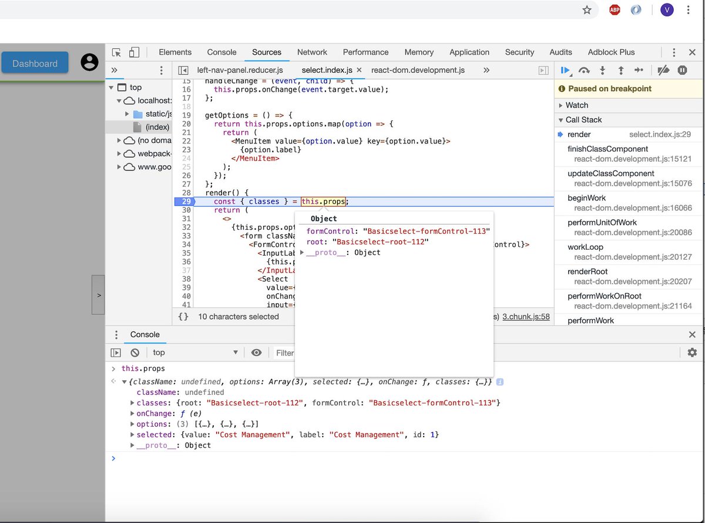Open DevTools three-dot customize menu

point(674,52)
